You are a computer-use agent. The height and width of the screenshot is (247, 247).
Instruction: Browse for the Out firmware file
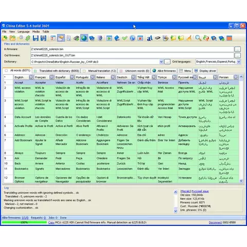click(238, 56)
